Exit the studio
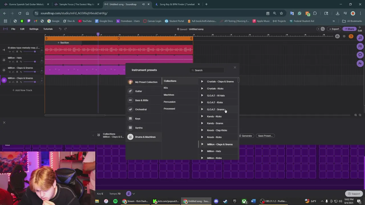This screenshot has height=205, width=365. click(x=360, y=29)
